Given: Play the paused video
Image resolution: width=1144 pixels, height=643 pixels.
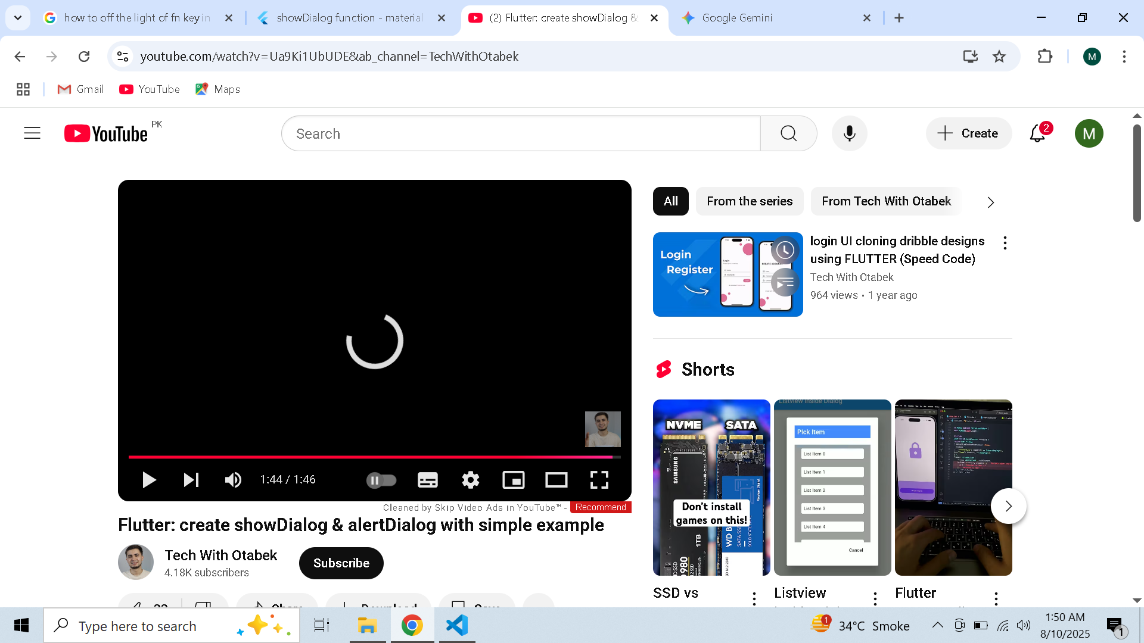Looking at the screenshot, I should tap(149, 480).
